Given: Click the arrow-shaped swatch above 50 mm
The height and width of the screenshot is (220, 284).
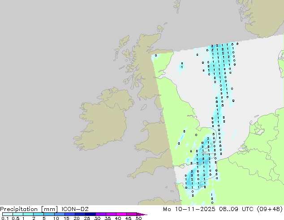Looking at the screenshot, I should click(142, 214).
